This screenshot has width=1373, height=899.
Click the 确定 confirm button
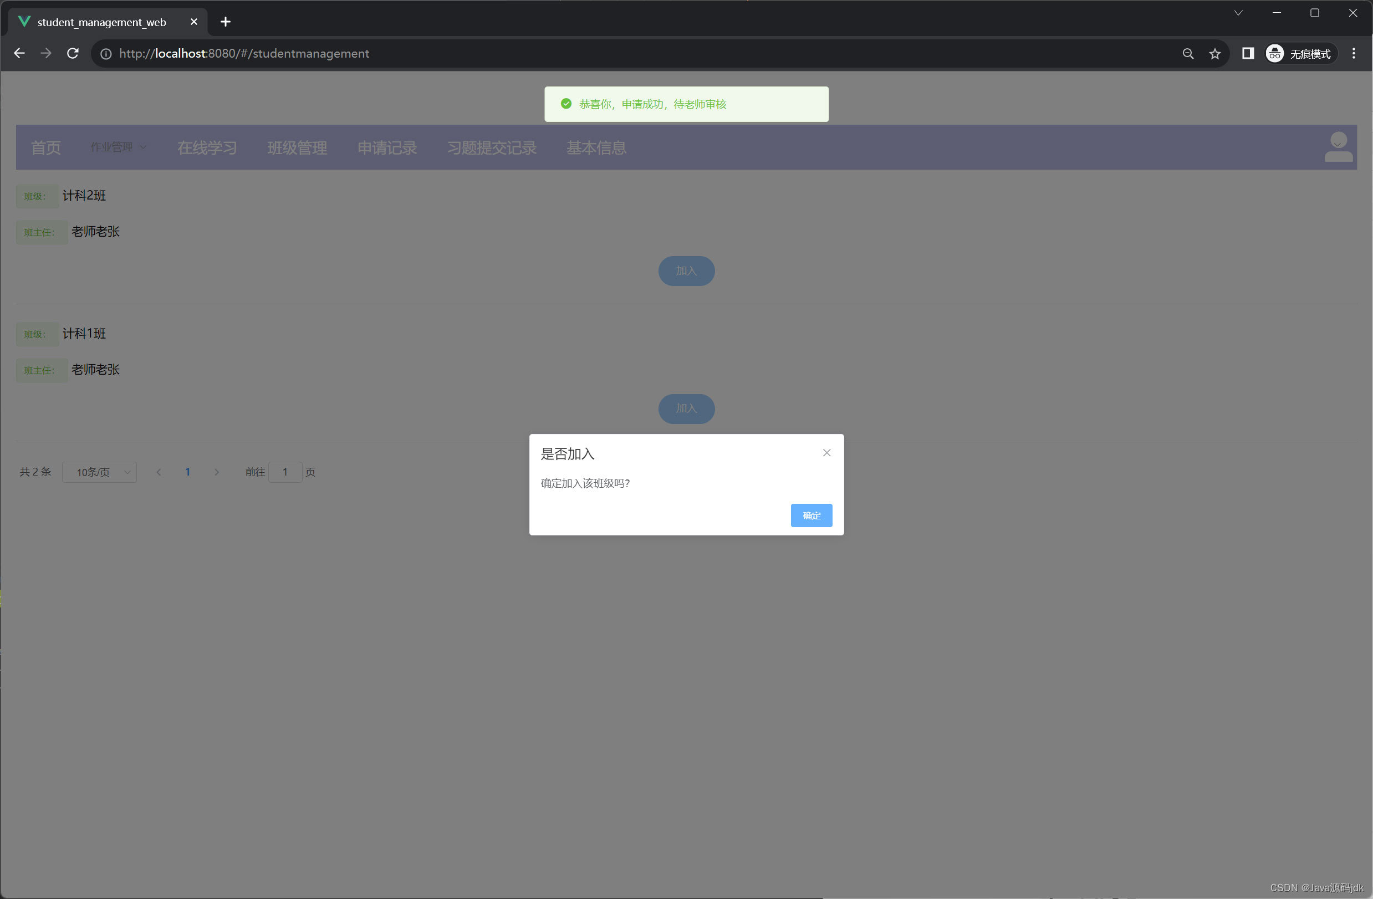[810, 515]
